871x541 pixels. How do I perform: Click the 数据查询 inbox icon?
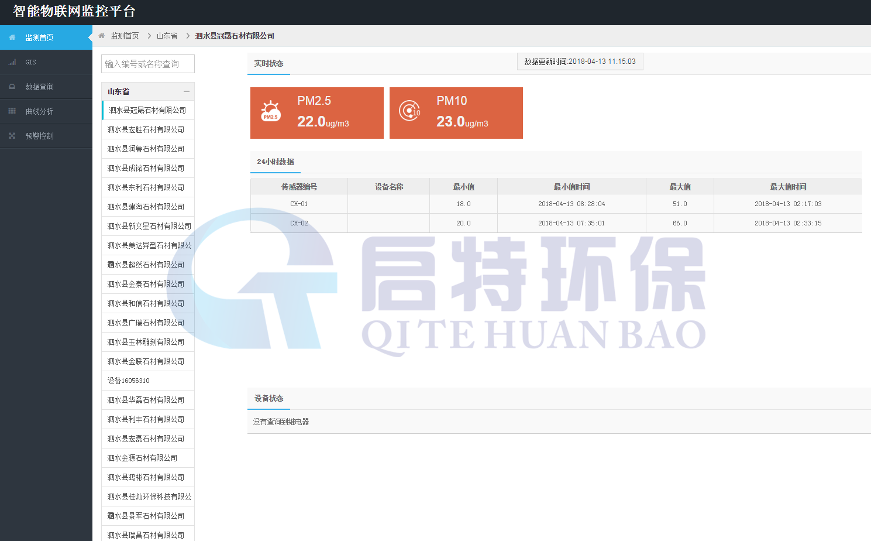click(12, 87)
